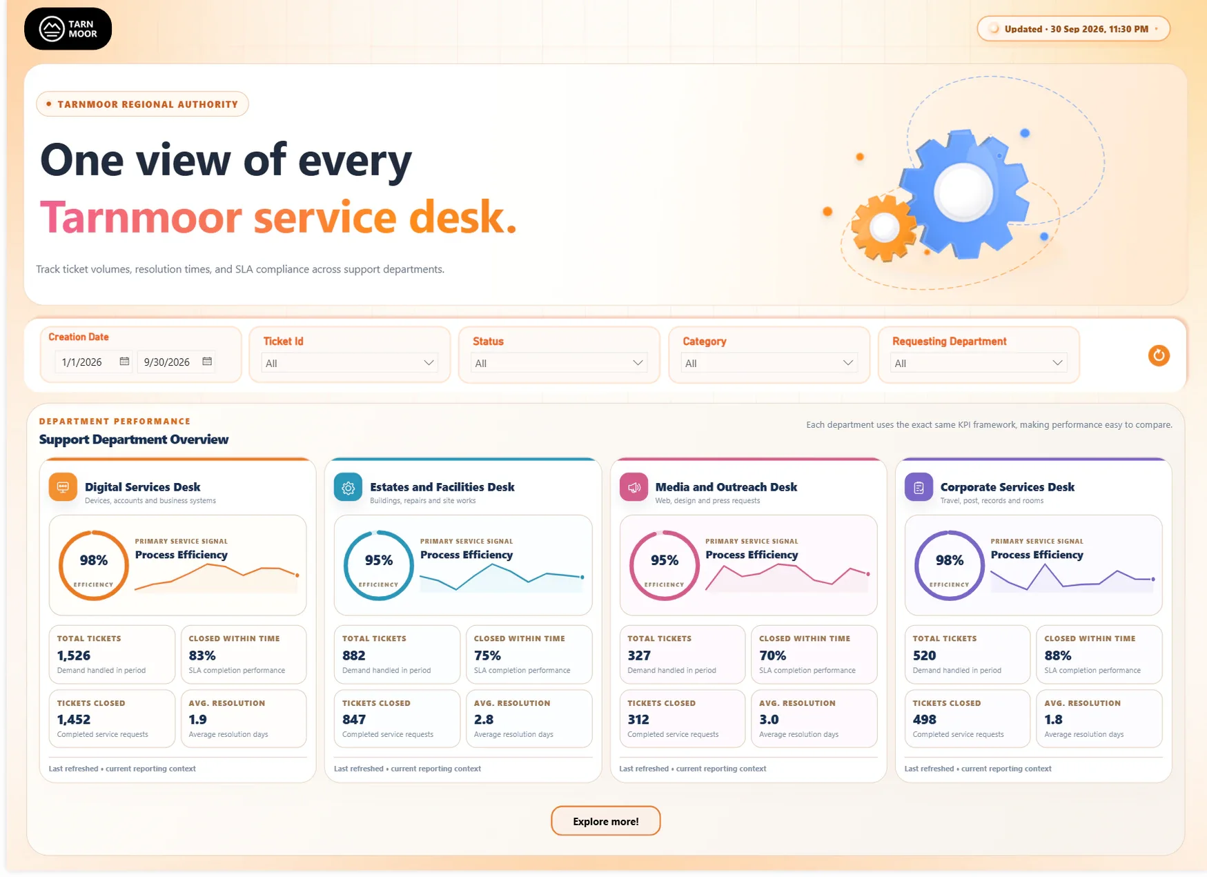Screen dimensions: 1207x877
Task: Expand the Status dropdown
Action: [559, 363]
